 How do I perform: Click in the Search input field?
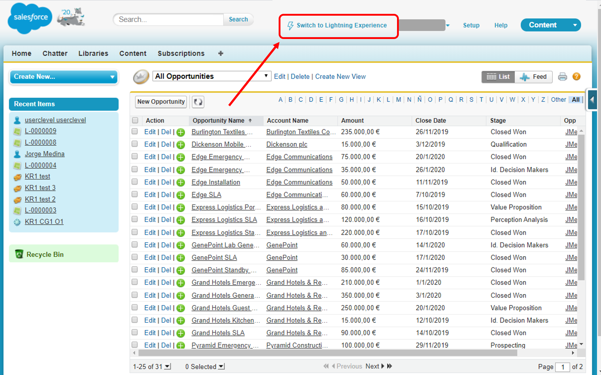[168, 19]
